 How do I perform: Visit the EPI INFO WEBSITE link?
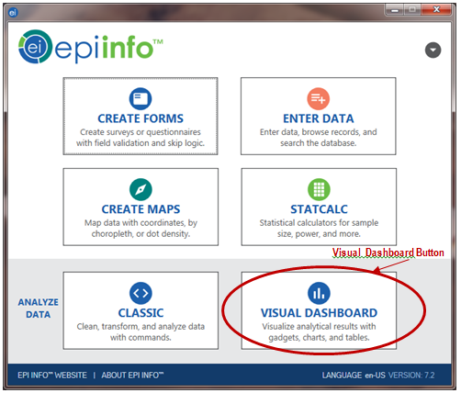(x=52, y=375)
